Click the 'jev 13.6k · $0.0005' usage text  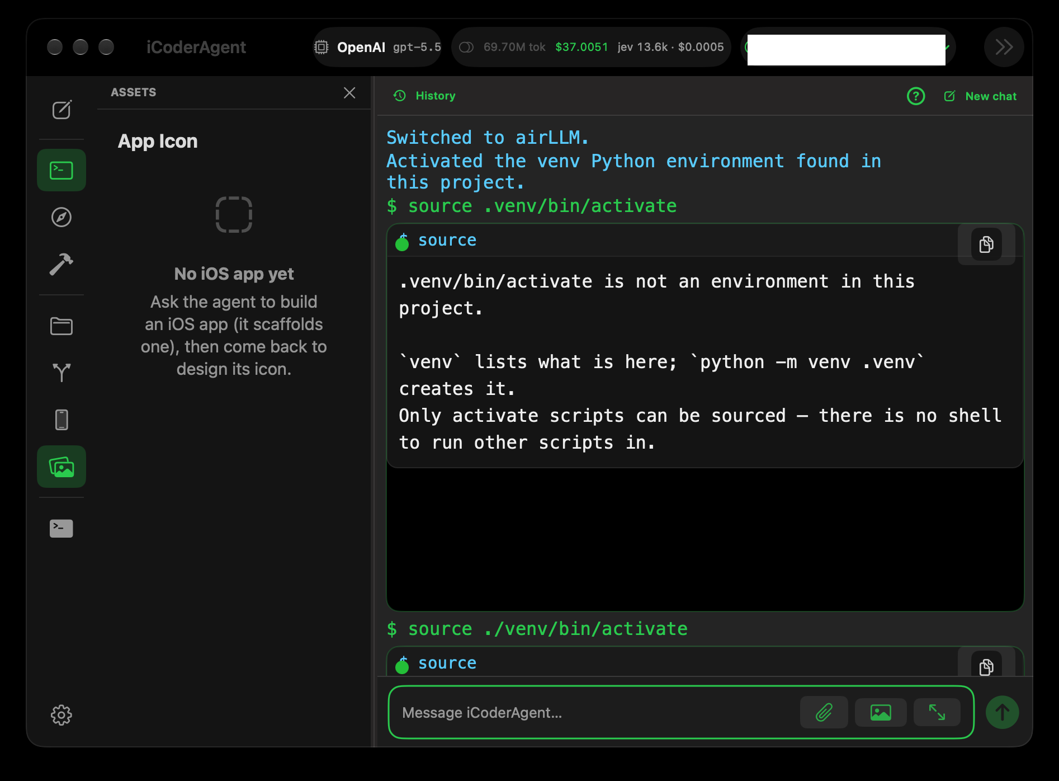coord(670,47)
